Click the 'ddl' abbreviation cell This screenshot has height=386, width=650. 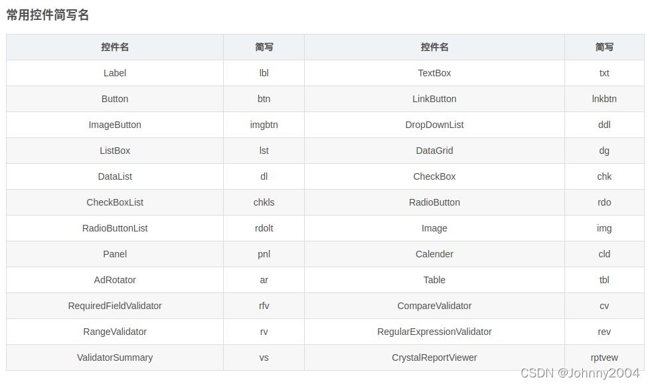pos(604,125)
